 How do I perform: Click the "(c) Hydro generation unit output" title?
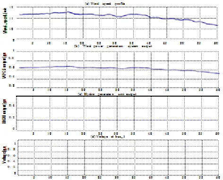(x=107, y=94)
